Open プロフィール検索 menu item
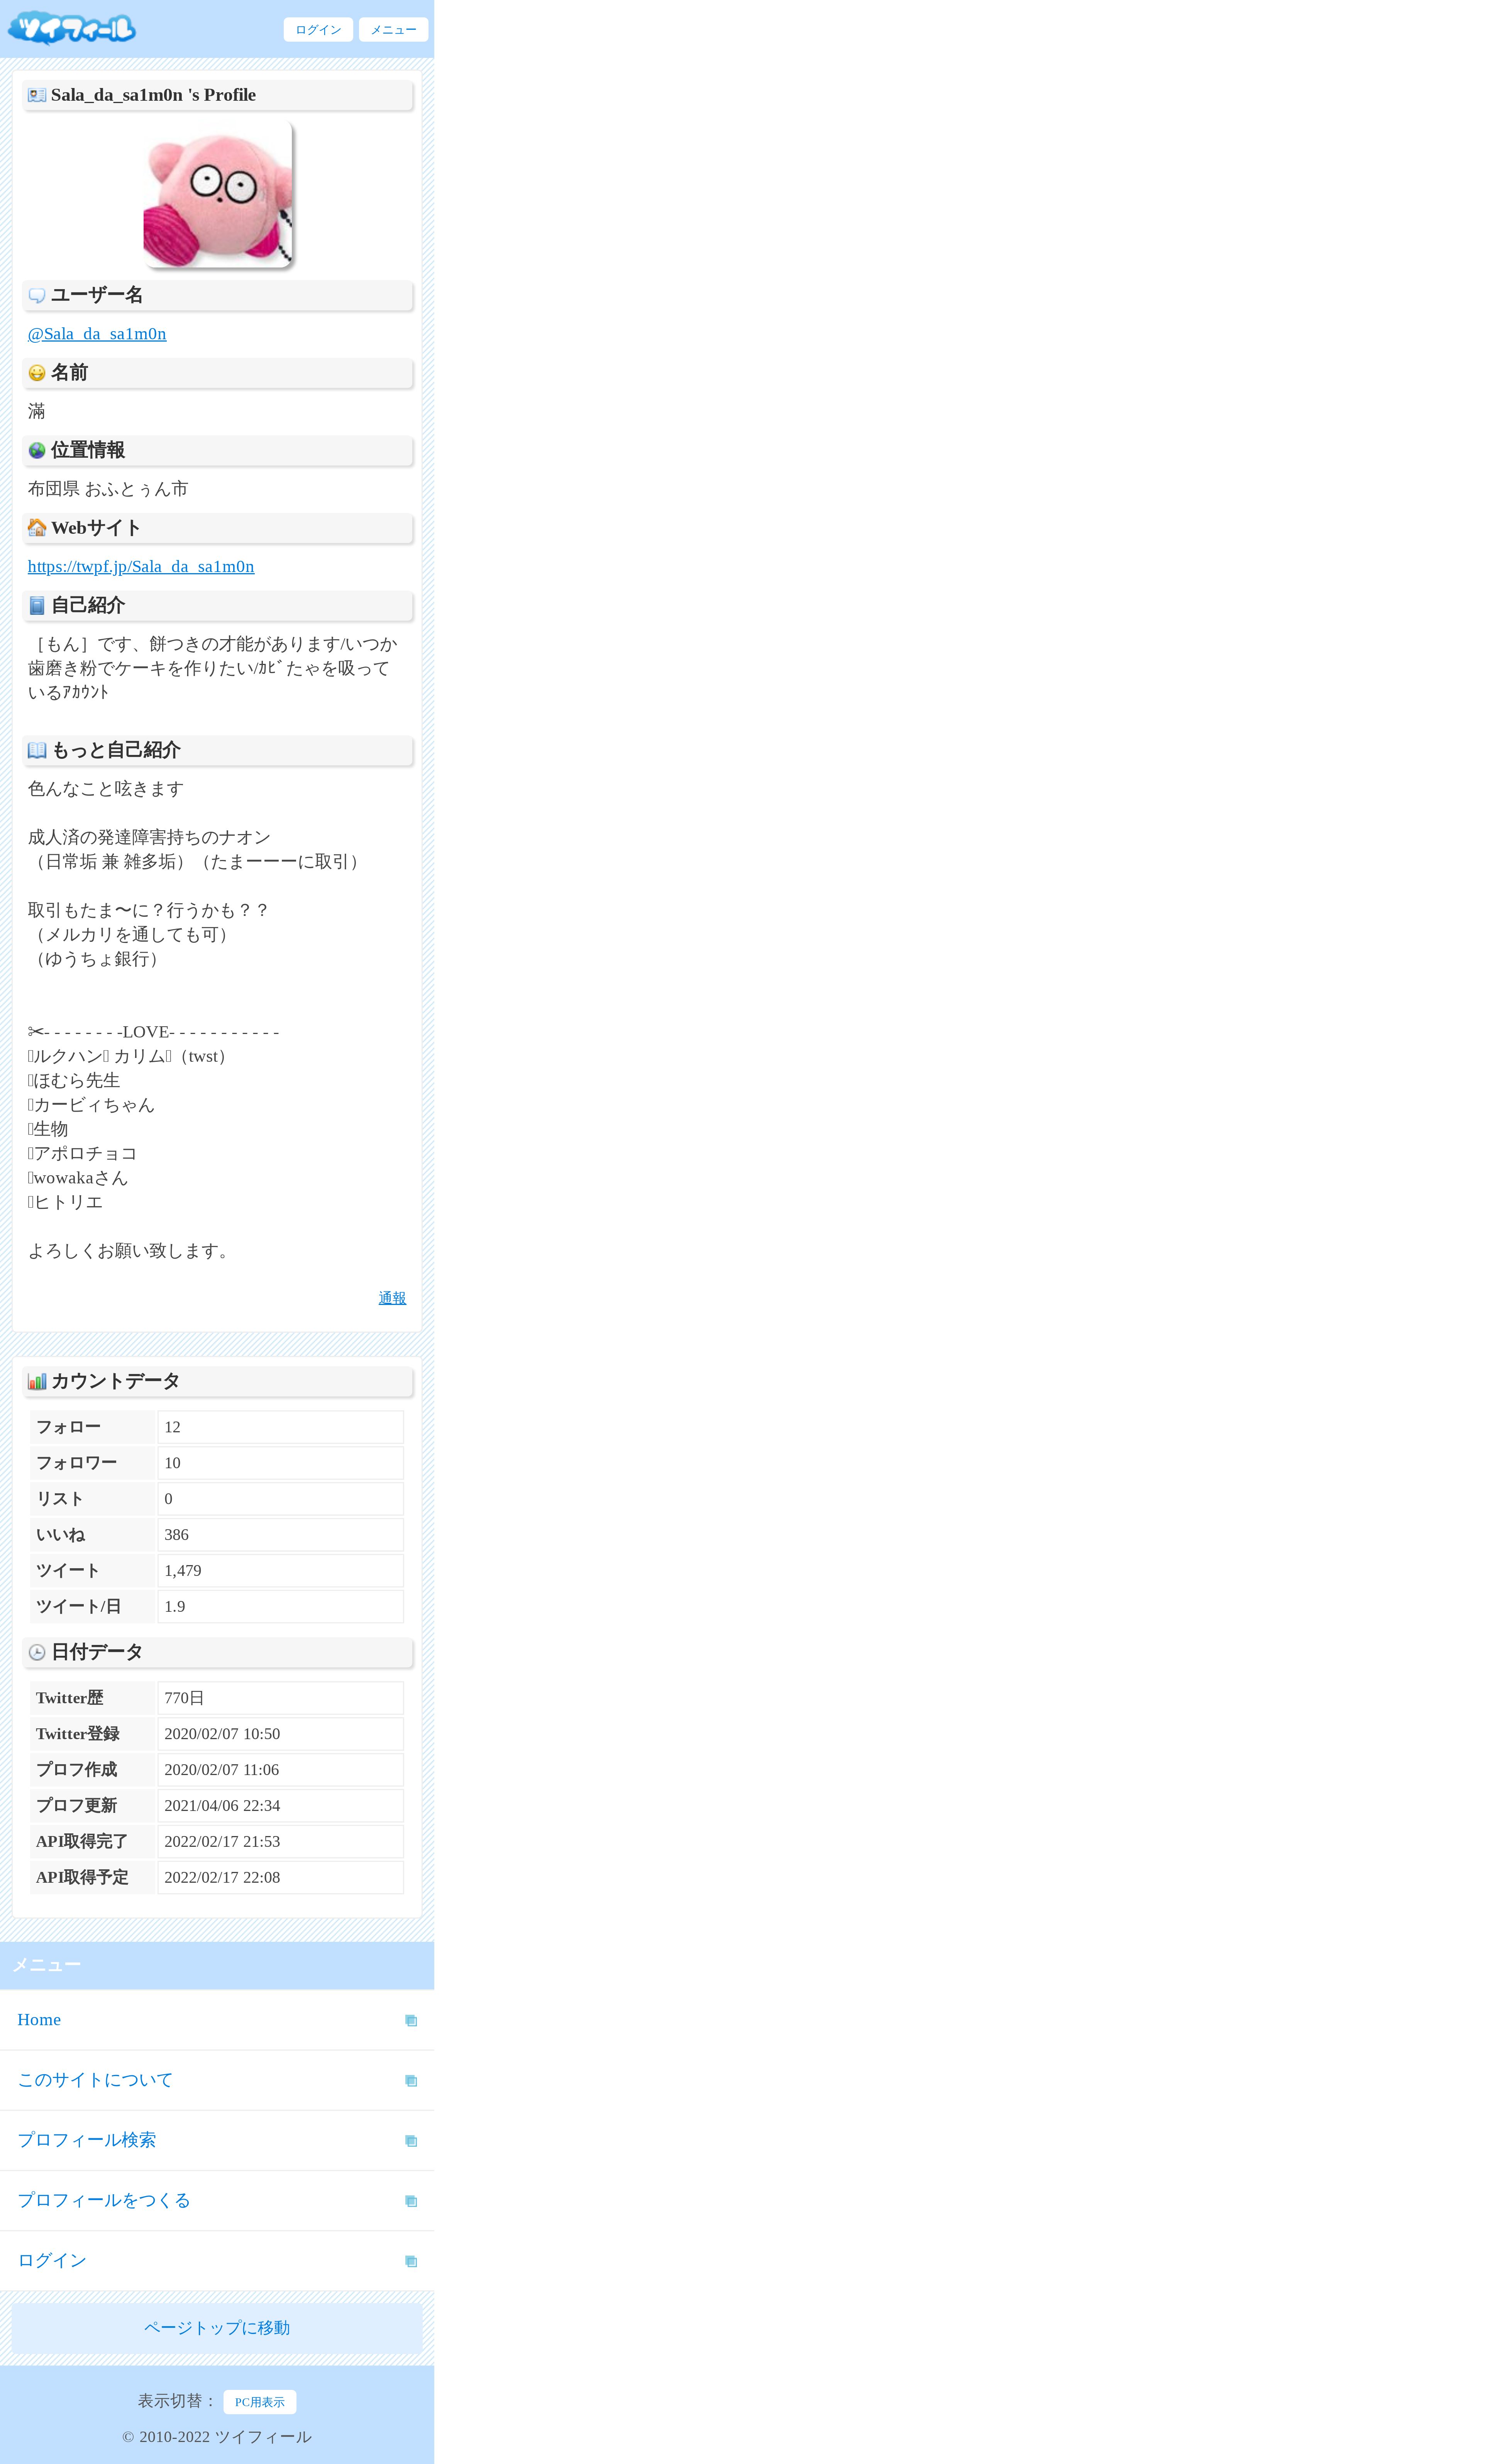Screen dimensions: 1487x2464 click(x=217, y=2140)
